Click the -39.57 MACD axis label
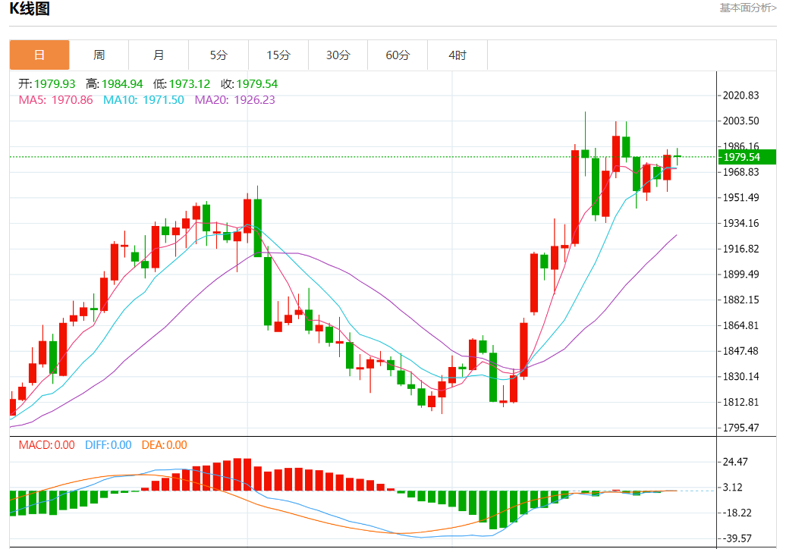The image size is (786, 549). (x=737, y=538)
